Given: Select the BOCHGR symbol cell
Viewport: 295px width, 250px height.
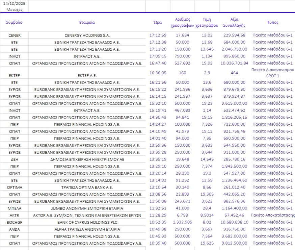Looking at the screenshot, I should [14, 222].
